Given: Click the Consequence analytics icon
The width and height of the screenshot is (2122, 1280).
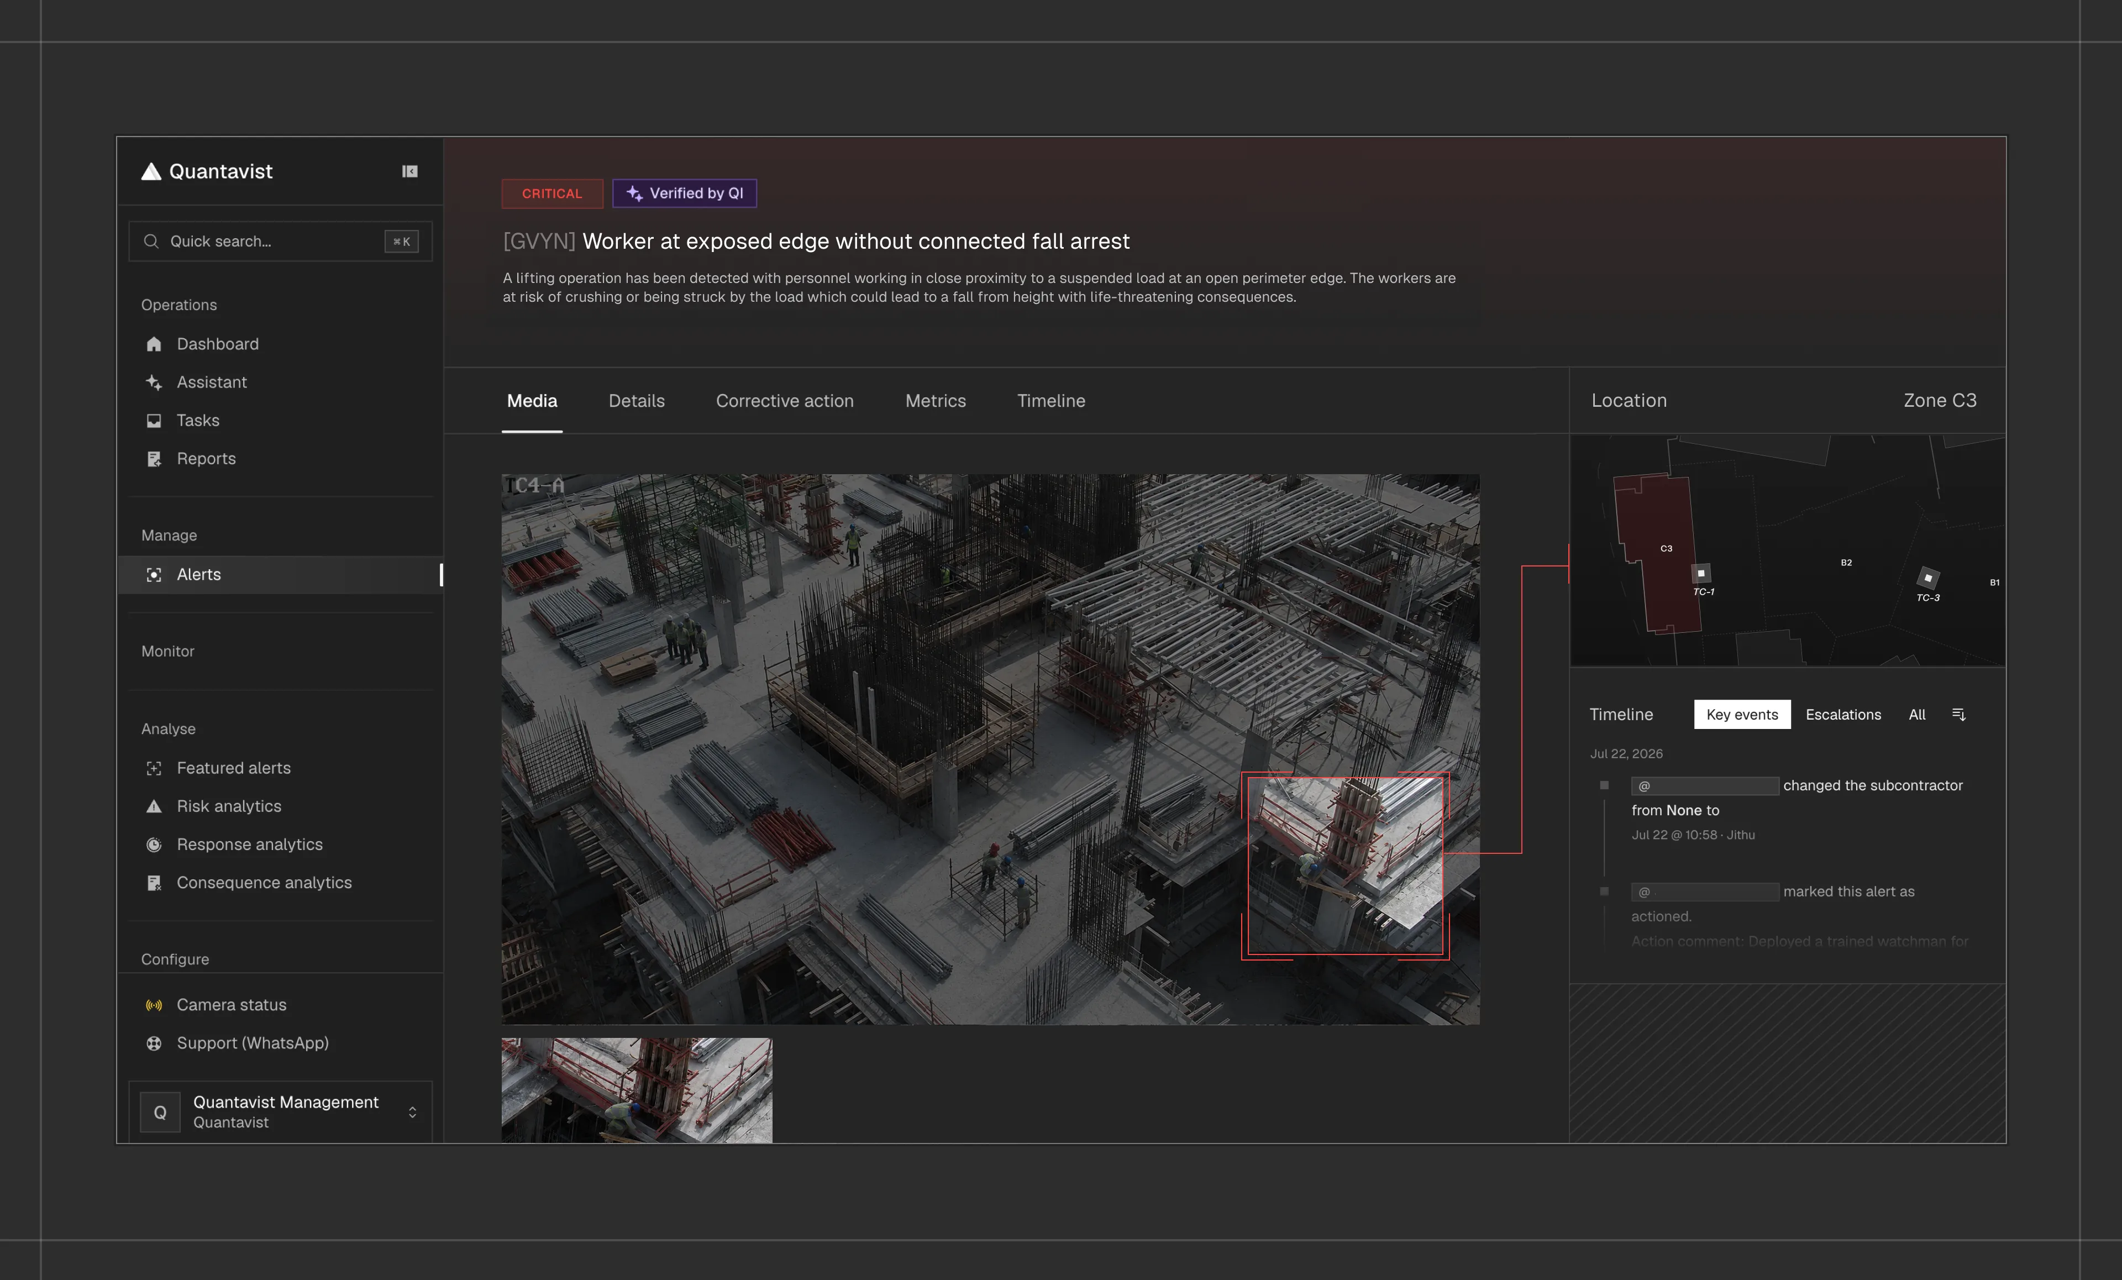Looking at the screenshot, I should click(x=154, y=883).
